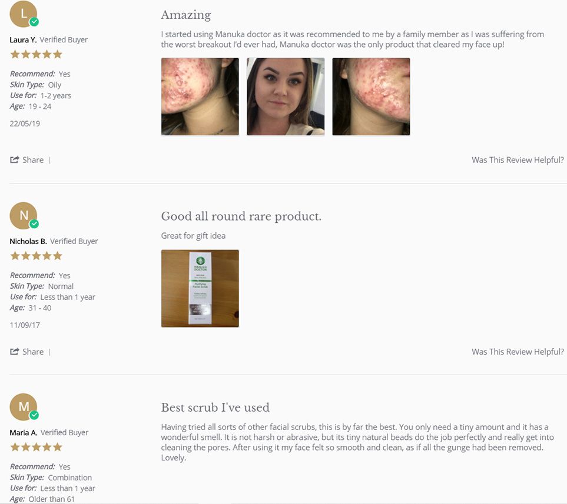Click Laura's five-star rating

click(36, 55)
